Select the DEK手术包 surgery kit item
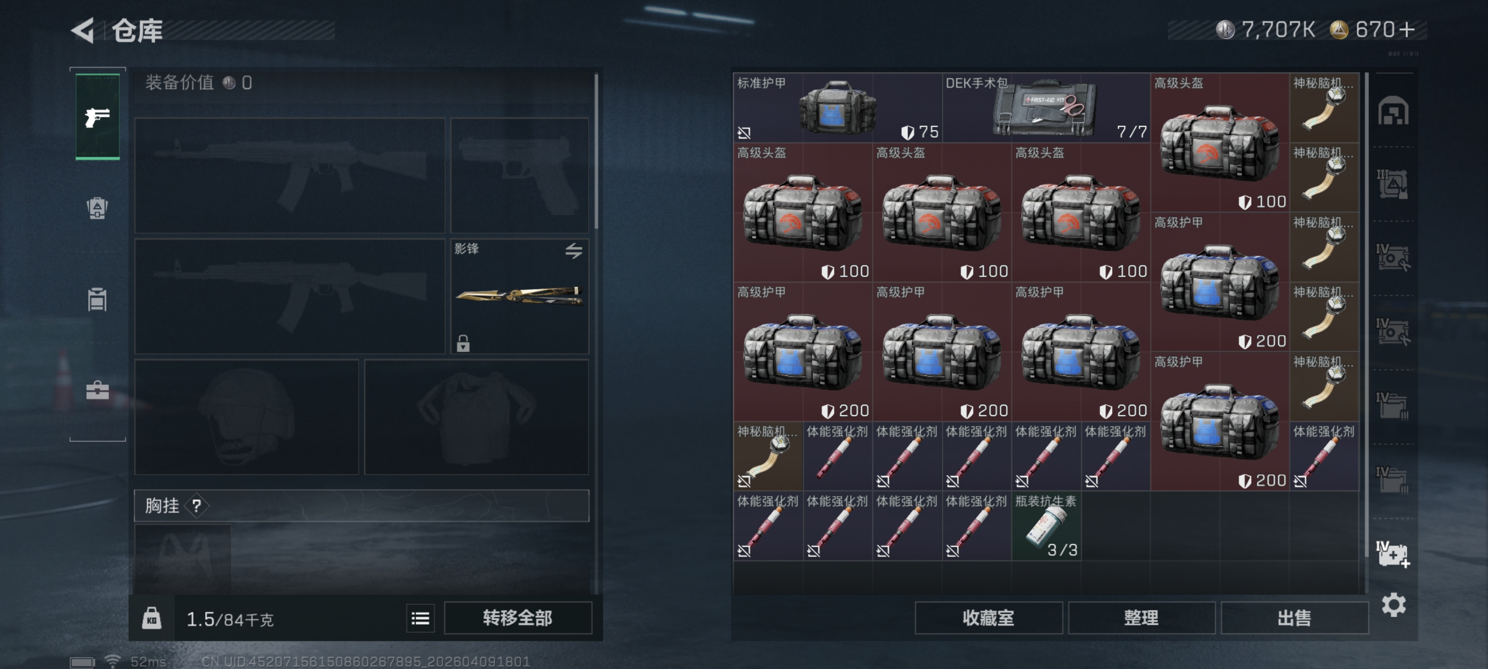Viewport: 1488px width, 669px height. click(x=1046, y=108)
